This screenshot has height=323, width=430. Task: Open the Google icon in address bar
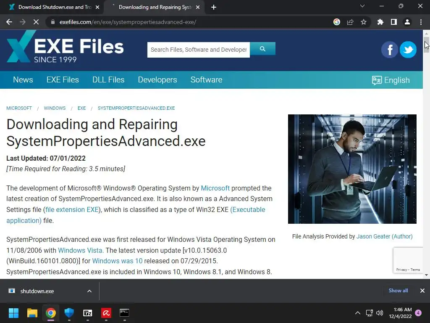coord(337,22)
